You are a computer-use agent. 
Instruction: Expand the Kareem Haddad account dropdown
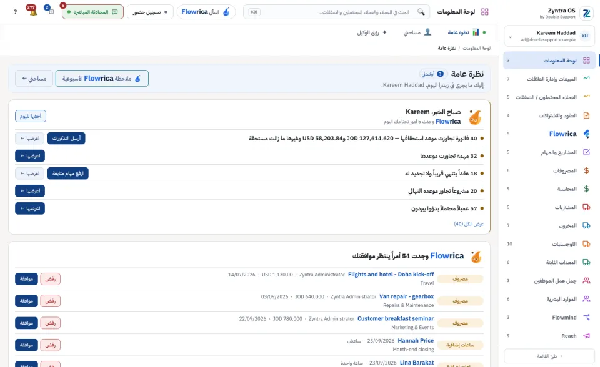coord(510,37)
